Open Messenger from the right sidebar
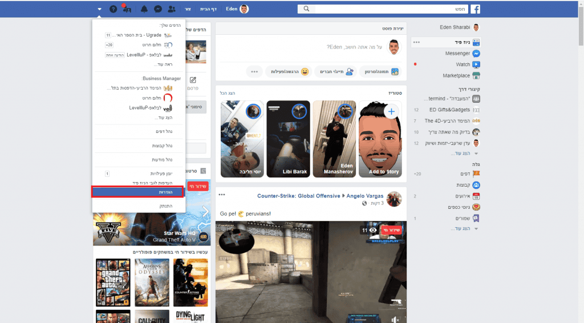This screenshot has height=323, width=584. coord(462,53)
